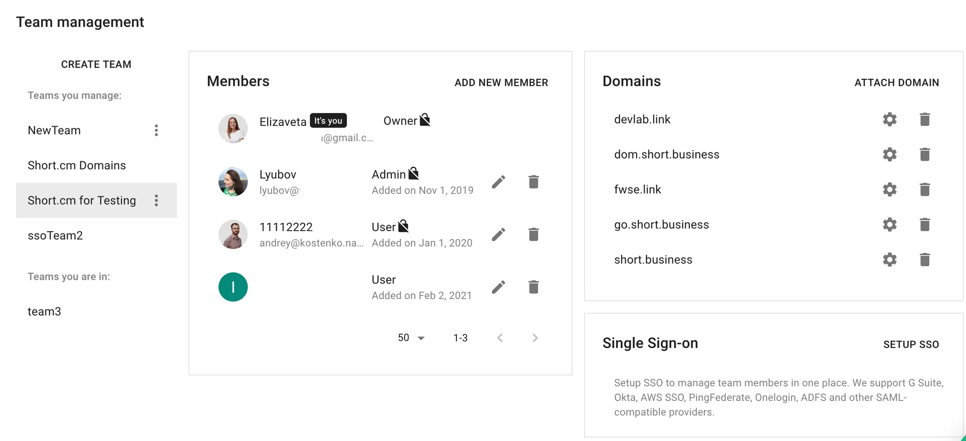This screenshot has width=966, height=441.
Task: Open NewTeam three-dot options menu
Action: click(x=156, y=130)
